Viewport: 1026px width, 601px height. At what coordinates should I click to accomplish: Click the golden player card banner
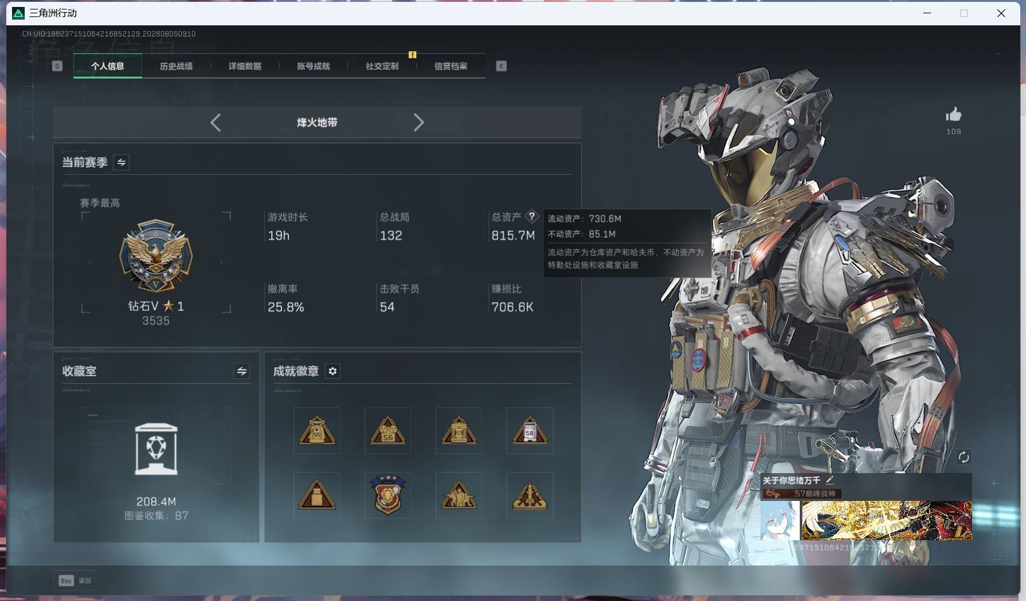[887, 521]
